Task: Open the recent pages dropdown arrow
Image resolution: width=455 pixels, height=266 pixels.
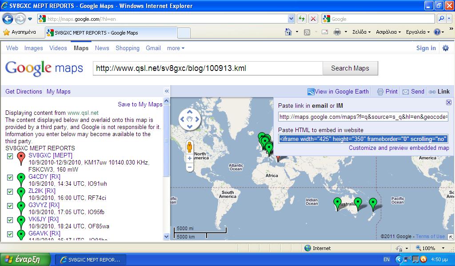Action: click(x=30, y=19)
